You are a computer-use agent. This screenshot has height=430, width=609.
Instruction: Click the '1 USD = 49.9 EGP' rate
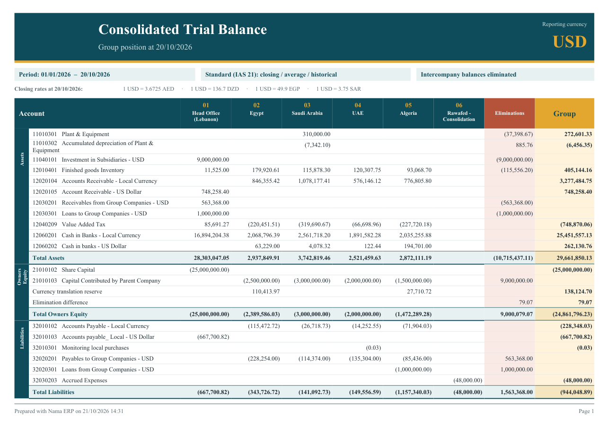click(278, 89)
